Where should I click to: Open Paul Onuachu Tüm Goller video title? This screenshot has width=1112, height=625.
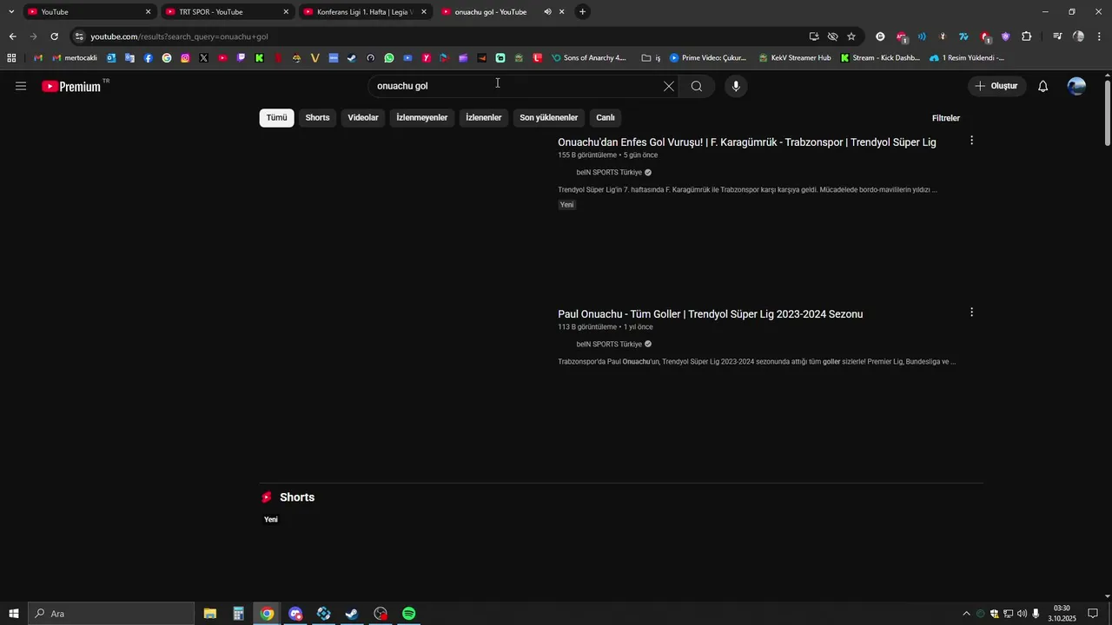pyautogui.click(x=711, y=314)
